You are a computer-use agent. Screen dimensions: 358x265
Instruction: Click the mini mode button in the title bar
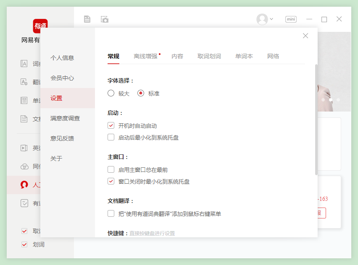click(x=291, y=19)
